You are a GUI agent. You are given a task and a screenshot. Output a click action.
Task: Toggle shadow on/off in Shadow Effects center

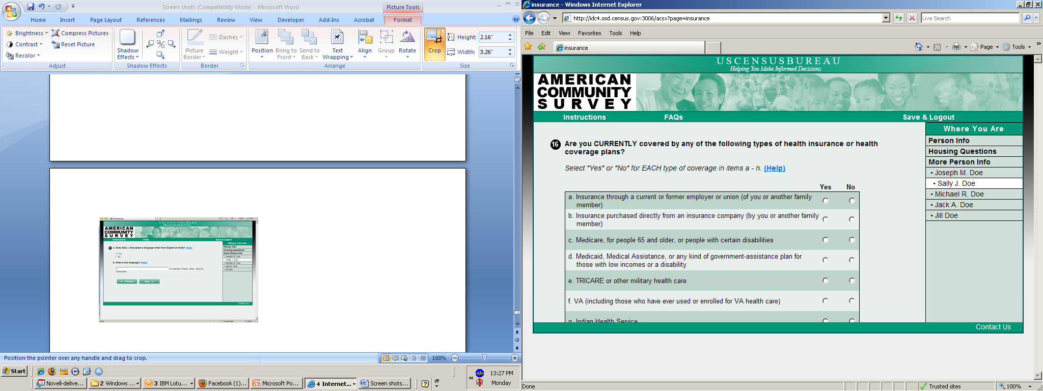click(x=160, y=44)
